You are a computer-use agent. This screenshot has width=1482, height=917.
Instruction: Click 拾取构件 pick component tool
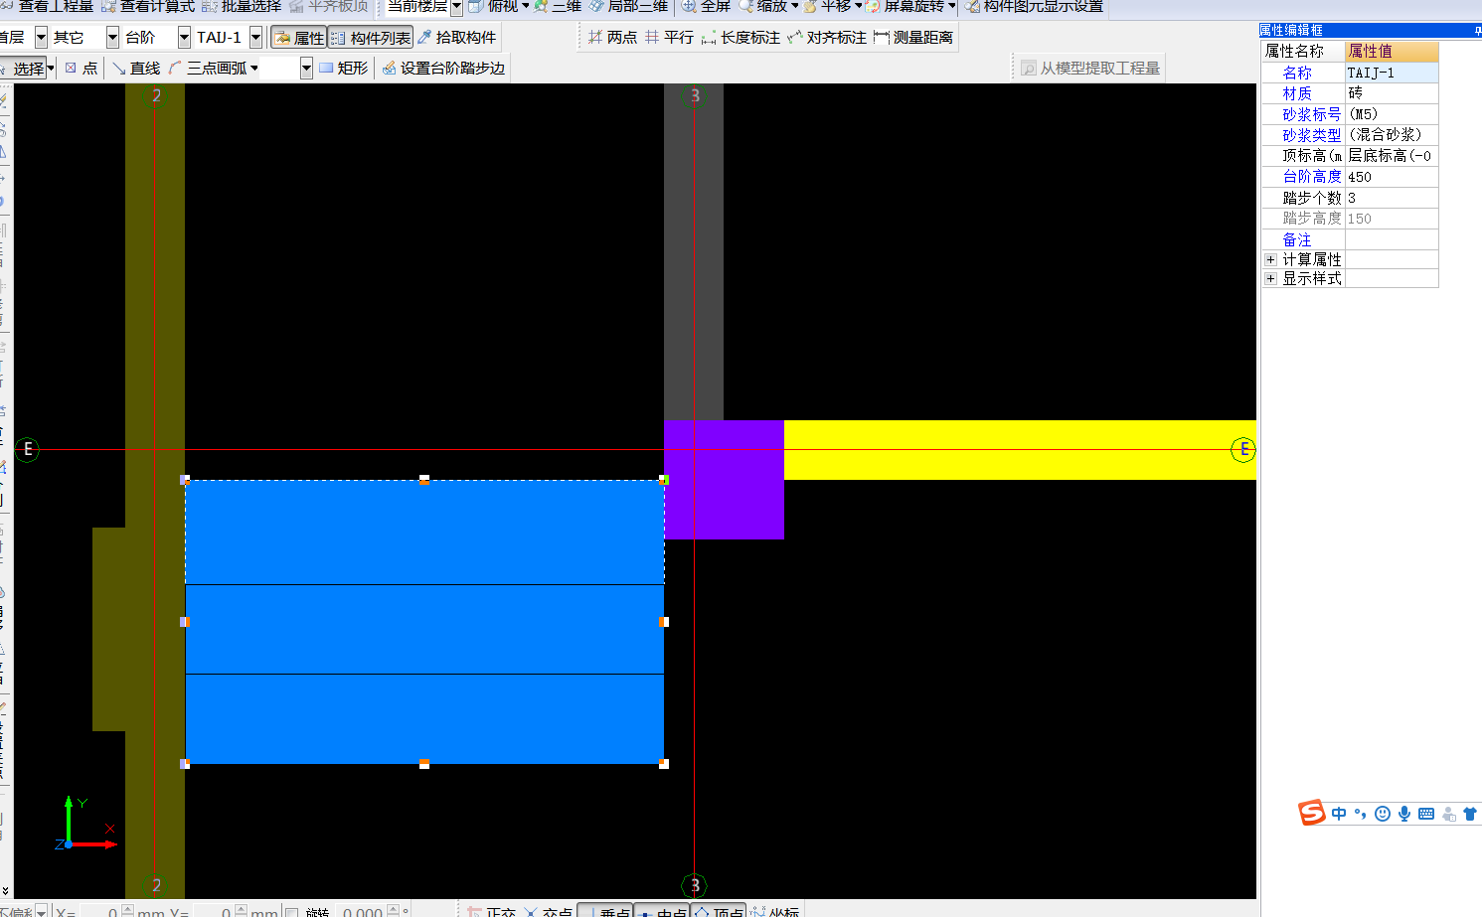pyautogui.click(x=457, y=38)
